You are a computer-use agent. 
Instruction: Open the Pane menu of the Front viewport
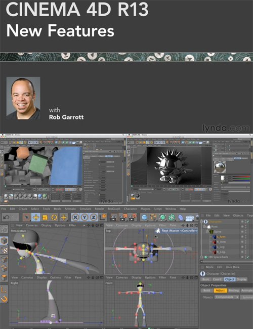tap(173, 277)
